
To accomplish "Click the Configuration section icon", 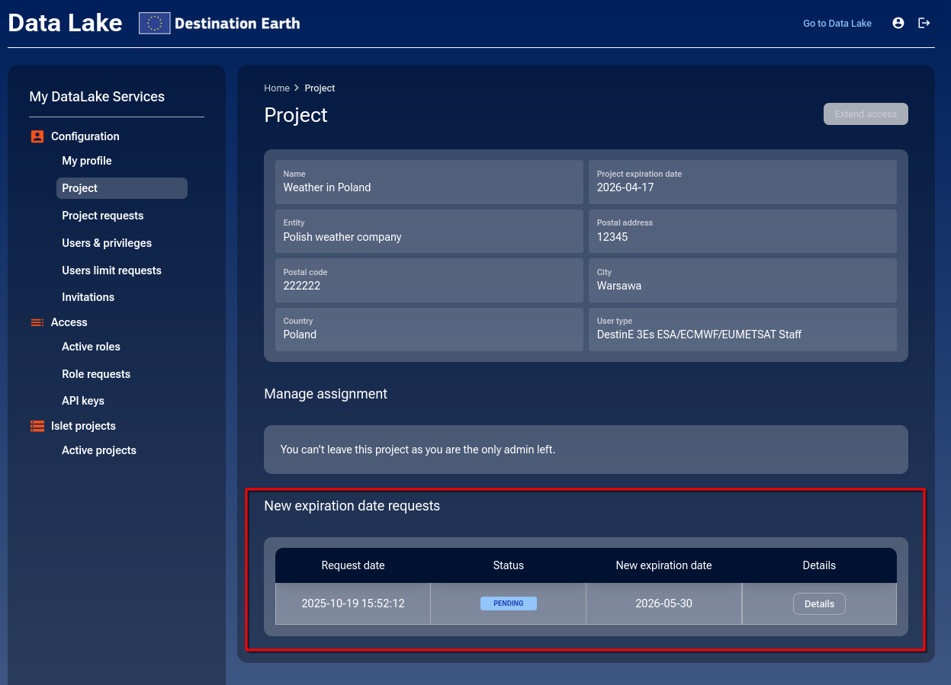I will coord(37,136).
